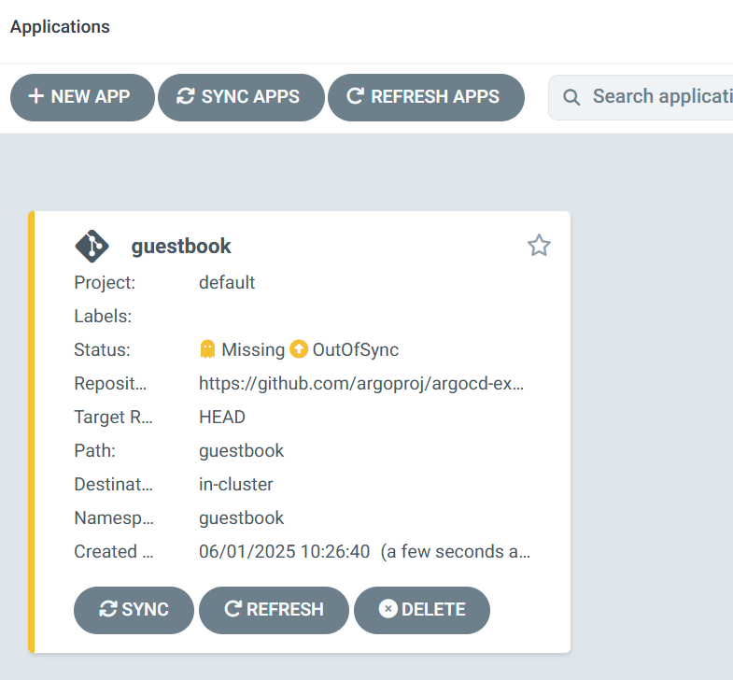Click DELETE on the guestbook card
Viewport: 733px width, 680px height.
422,610
